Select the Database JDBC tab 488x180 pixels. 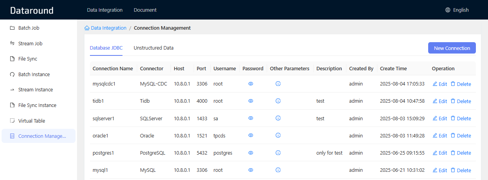click(106, 48)
